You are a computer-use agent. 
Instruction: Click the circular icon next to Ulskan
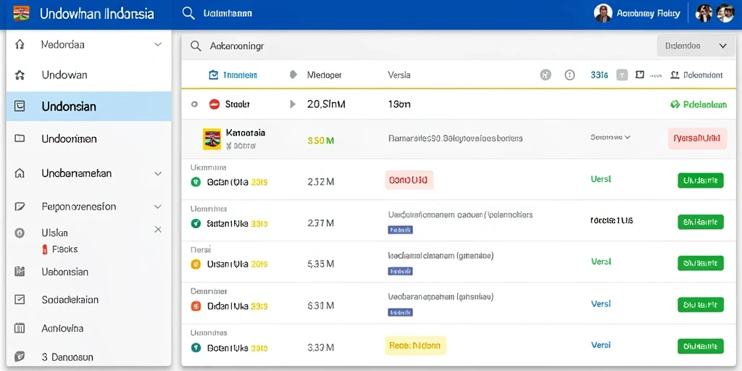tap(20, 233)
